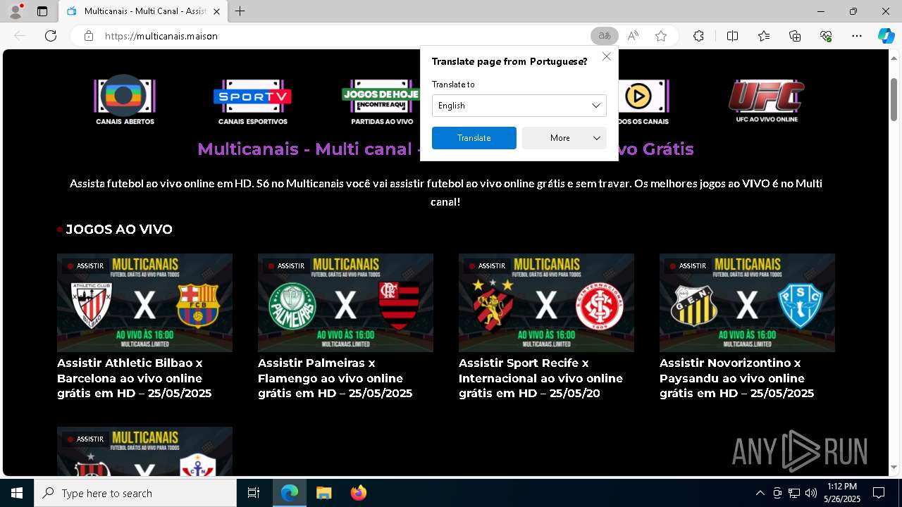Open Task View on the taskbar
Screen dimensions: 902x507
click(254, 493)
